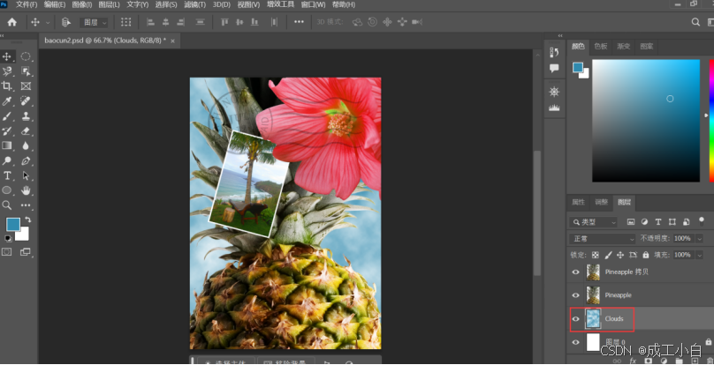Image resolution: width=714 pixels, height=365 pixels.
Task: Open the 图层 auto-select dropdown
Action: (95, 22)
